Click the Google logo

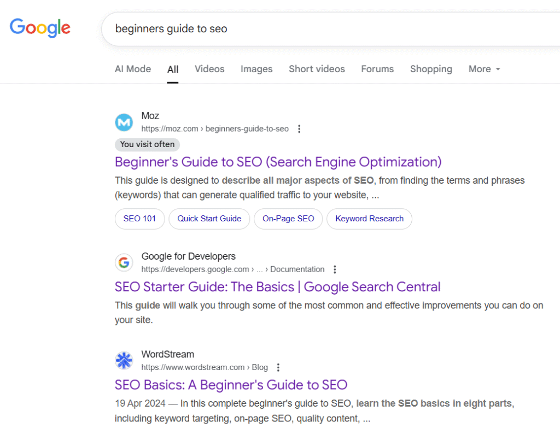(40, 27)
